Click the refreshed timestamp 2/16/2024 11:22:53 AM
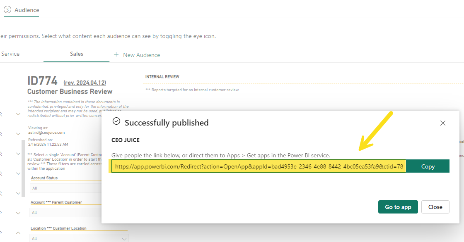This screenshot has height=242, width=464. [48, 144]
